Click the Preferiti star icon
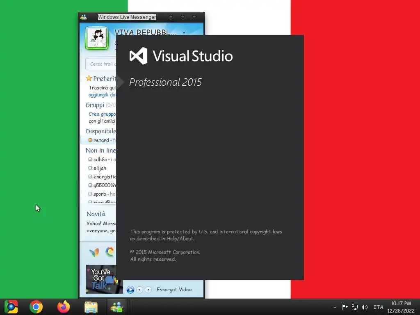420x315 pixels. point(89,78)
